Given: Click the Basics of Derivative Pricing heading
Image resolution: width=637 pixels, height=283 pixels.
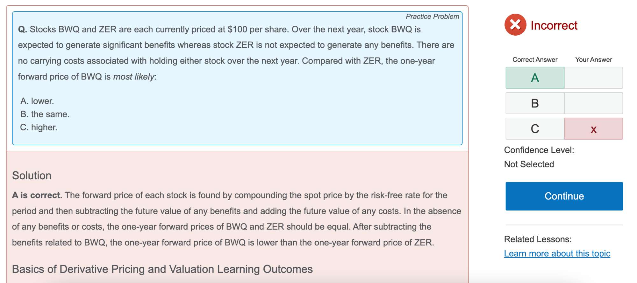Looking at the screenshot, I should [162, 269].
